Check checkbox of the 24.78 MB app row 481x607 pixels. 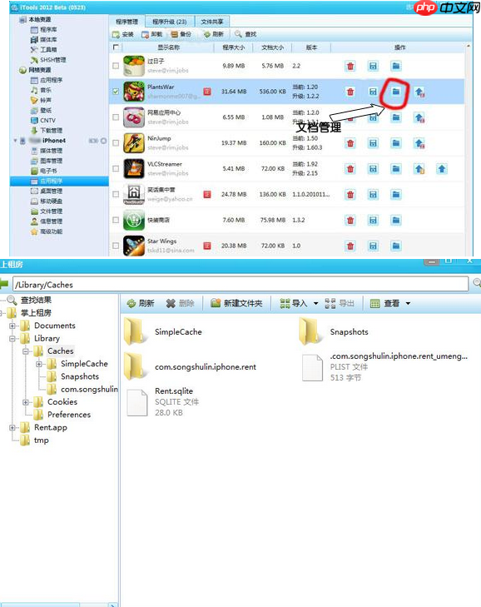(116, 194)
